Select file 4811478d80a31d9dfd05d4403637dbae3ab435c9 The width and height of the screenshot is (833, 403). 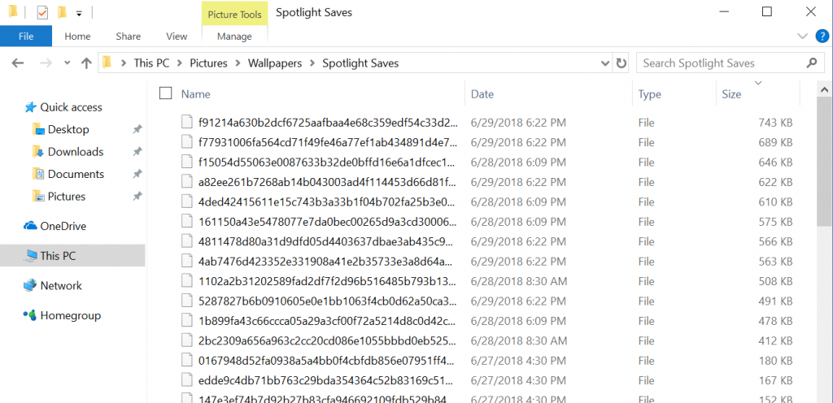327,241
